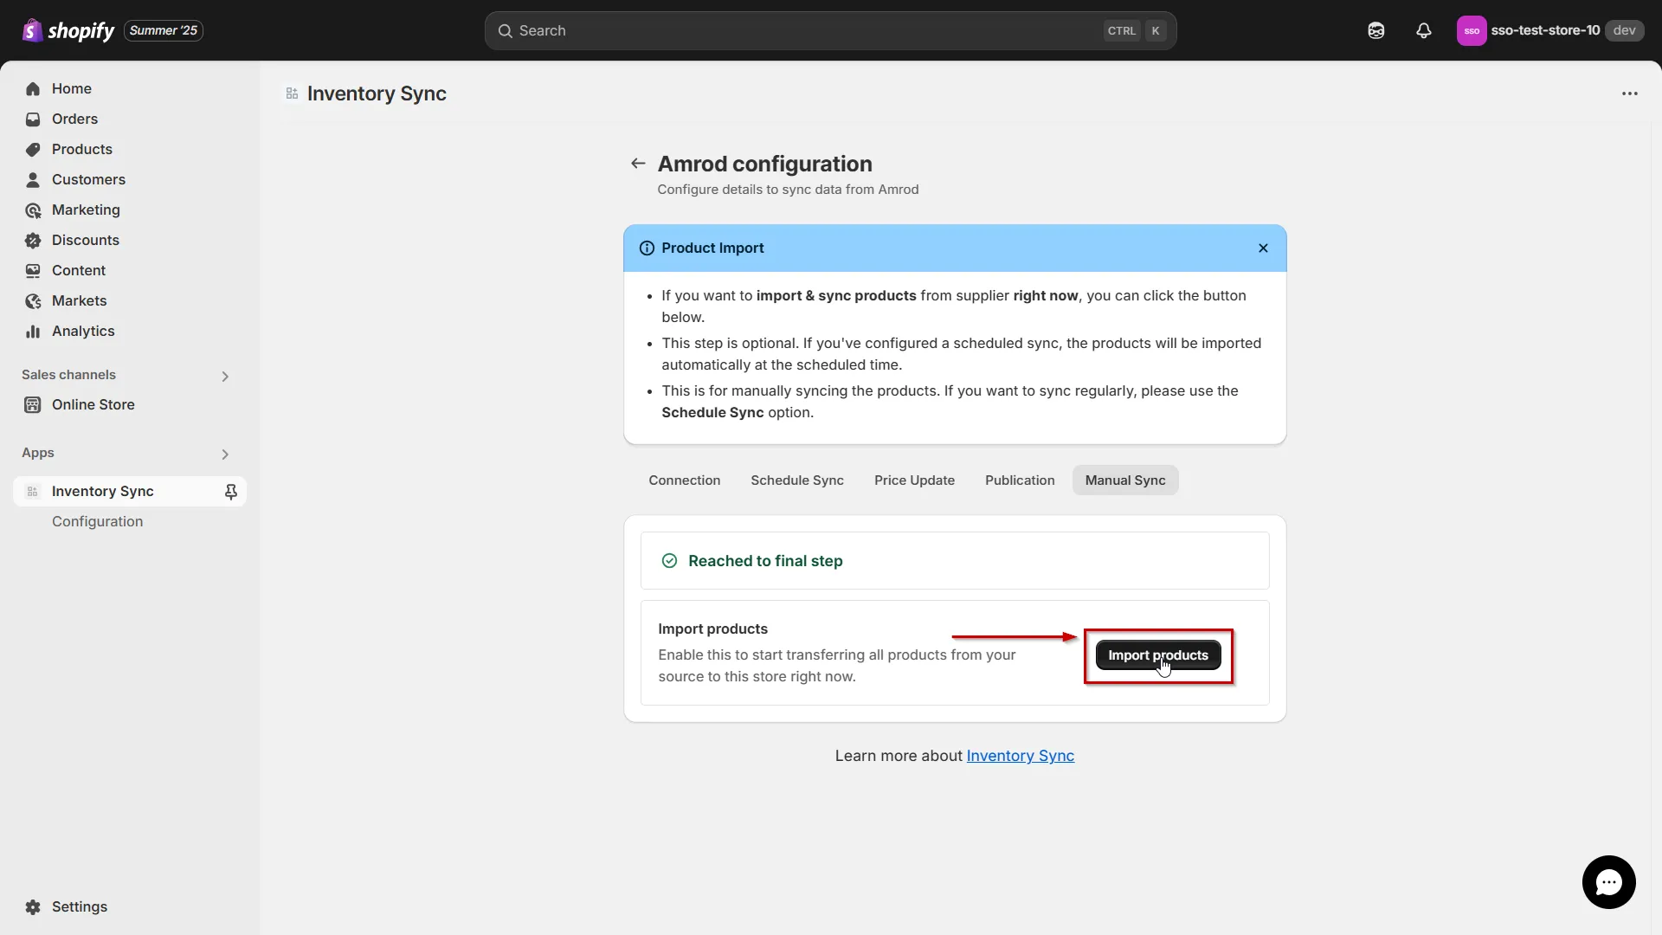
Task: Select the Manual Sync tab
Action: [x=1125, y=480]
